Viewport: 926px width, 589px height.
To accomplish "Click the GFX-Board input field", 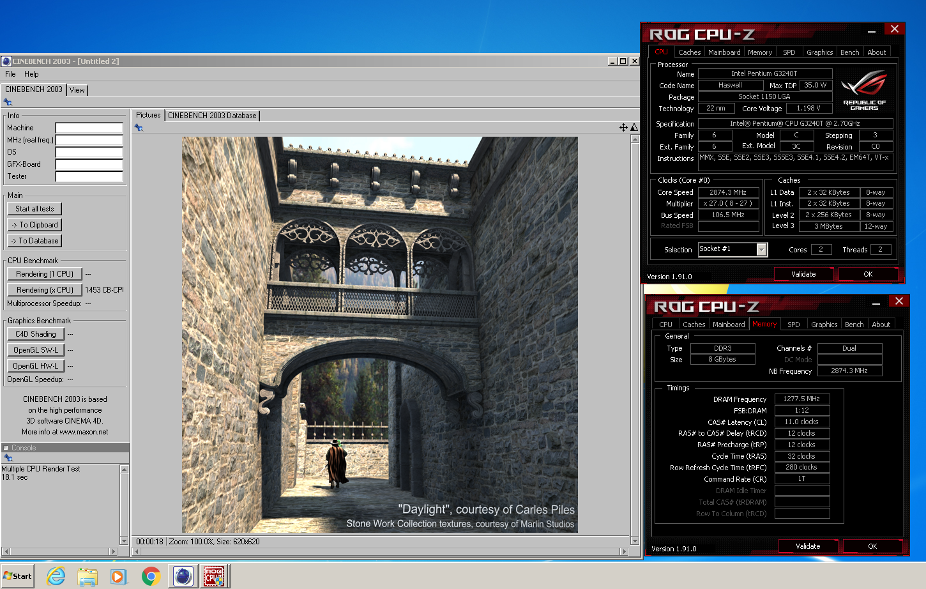I will [x=89, y=164].
